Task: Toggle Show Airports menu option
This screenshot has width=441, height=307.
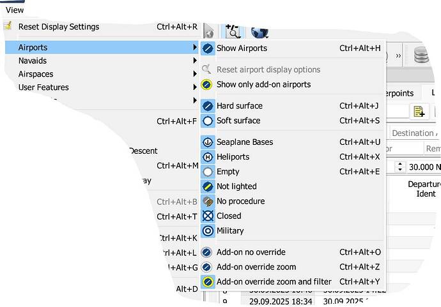Action: [242, 48]
